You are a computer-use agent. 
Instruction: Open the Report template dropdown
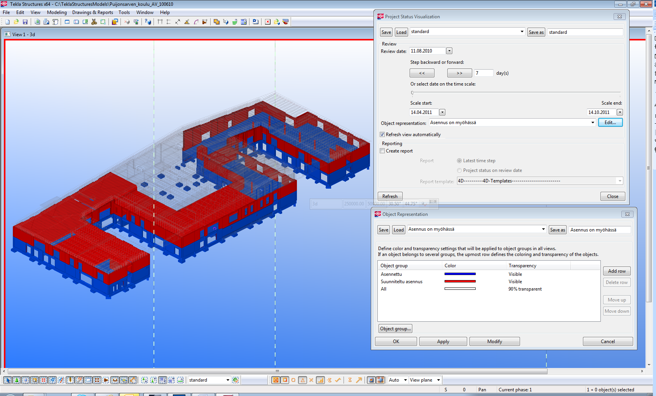coord(620,181)
